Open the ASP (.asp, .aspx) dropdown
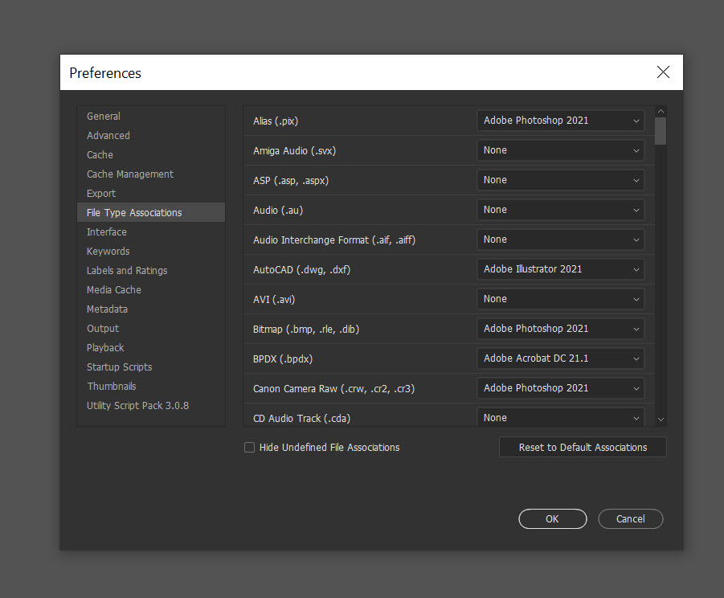The height and width of the screenshot is (598, 724). [x=560, y=180]
